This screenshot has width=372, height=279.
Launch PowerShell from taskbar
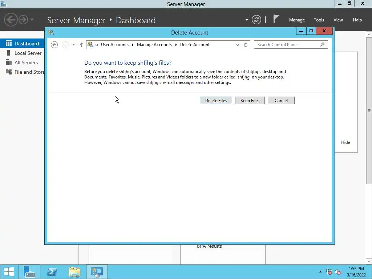click(52, 272)
